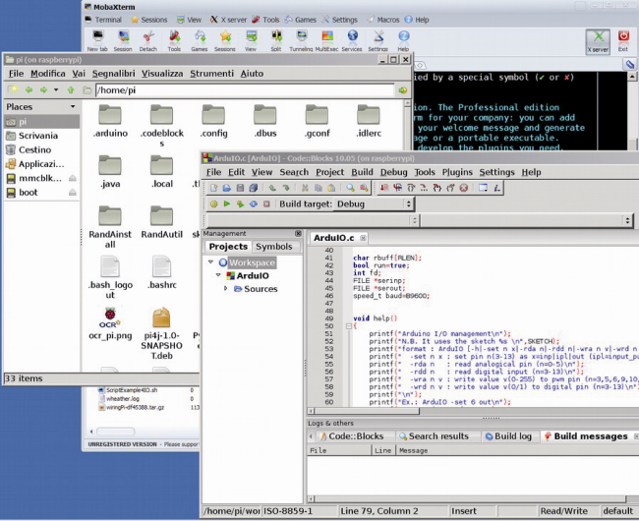This screenshot has width=639, height=521.
Task: Open the Plugins menu in Code::Blocks
Action: coord(457,172)
